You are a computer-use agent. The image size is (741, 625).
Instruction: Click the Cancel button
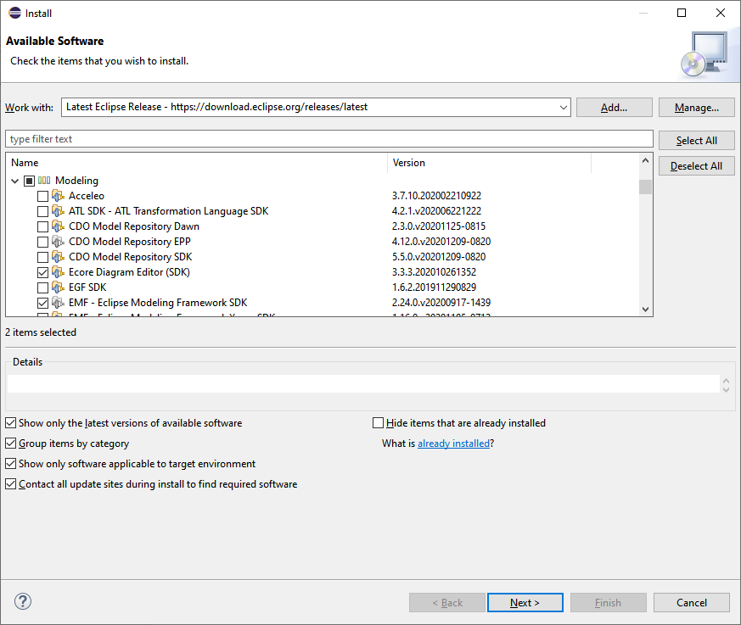tap(692, 603)
